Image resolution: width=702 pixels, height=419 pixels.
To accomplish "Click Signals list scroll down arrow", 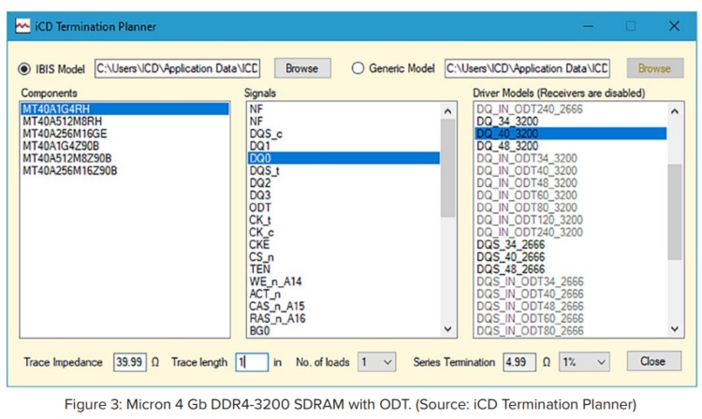I will coord(447,329).
